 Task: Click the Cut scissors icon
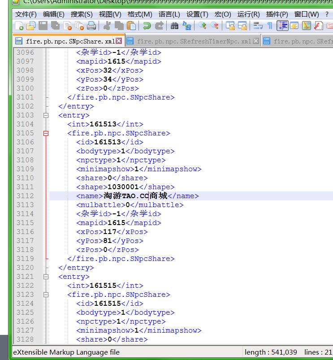pyautogui.click(x=107, y=26)
